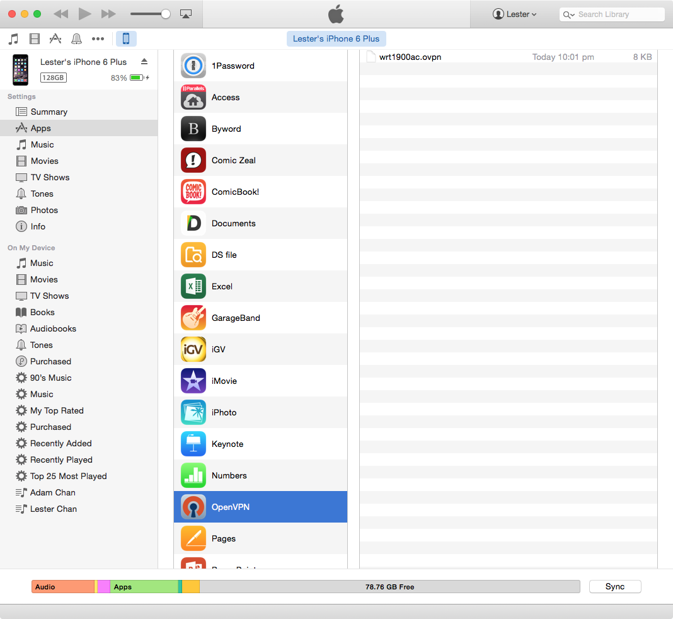Click the iPhone device icon in toolbar
The width and height of the screenshot is (673, 619).
pyautogui.click(x=125, y=39)
